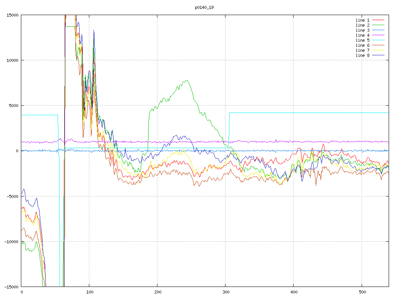Click the "line 5" legend text
This screenshot has height=297, width=396.
coord(362,40)
